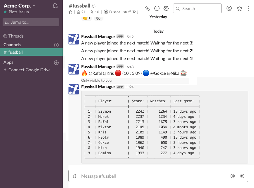Open Fussball Manager avatar on 15:12 message
The height and width of the screenshot is (188, 254).
coord(74,39)
